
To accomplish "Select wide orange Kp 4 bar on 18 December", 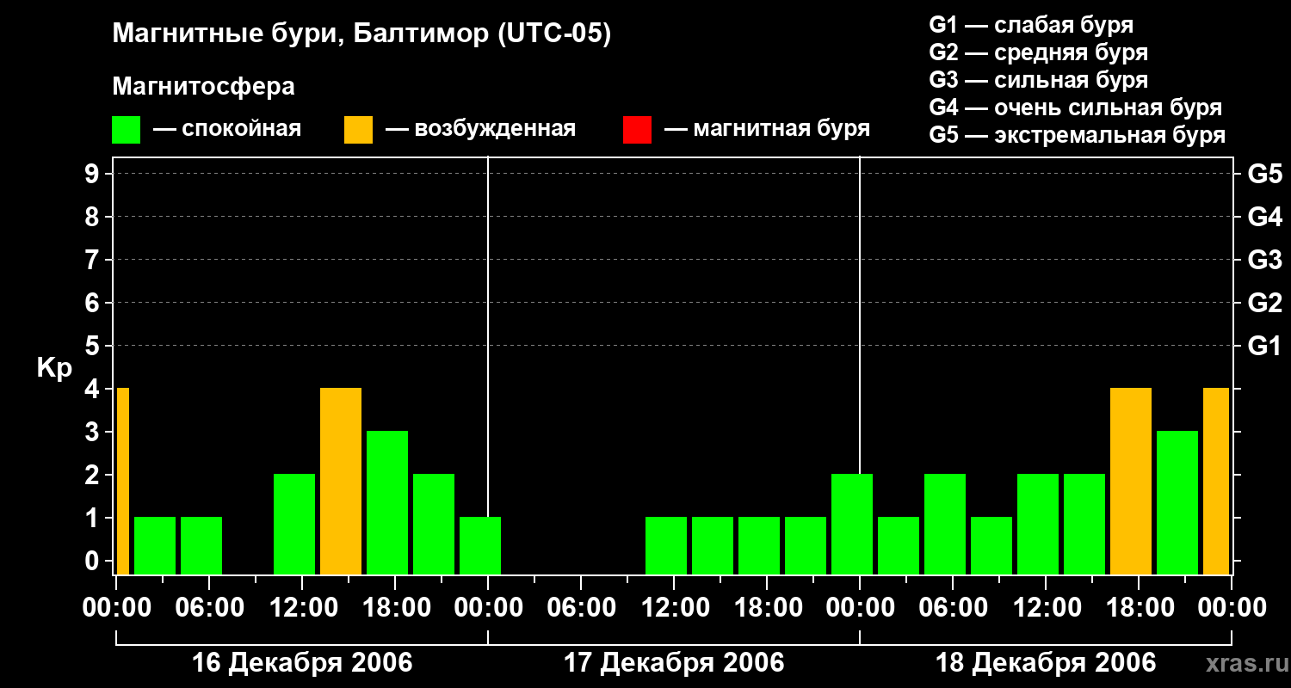I will pos(1131,481).
